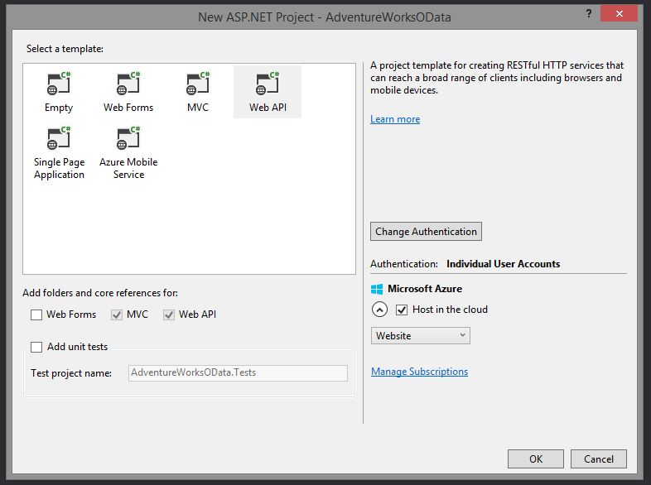
Task: Choose the Web Forms template icon
Action: point(128,84)
